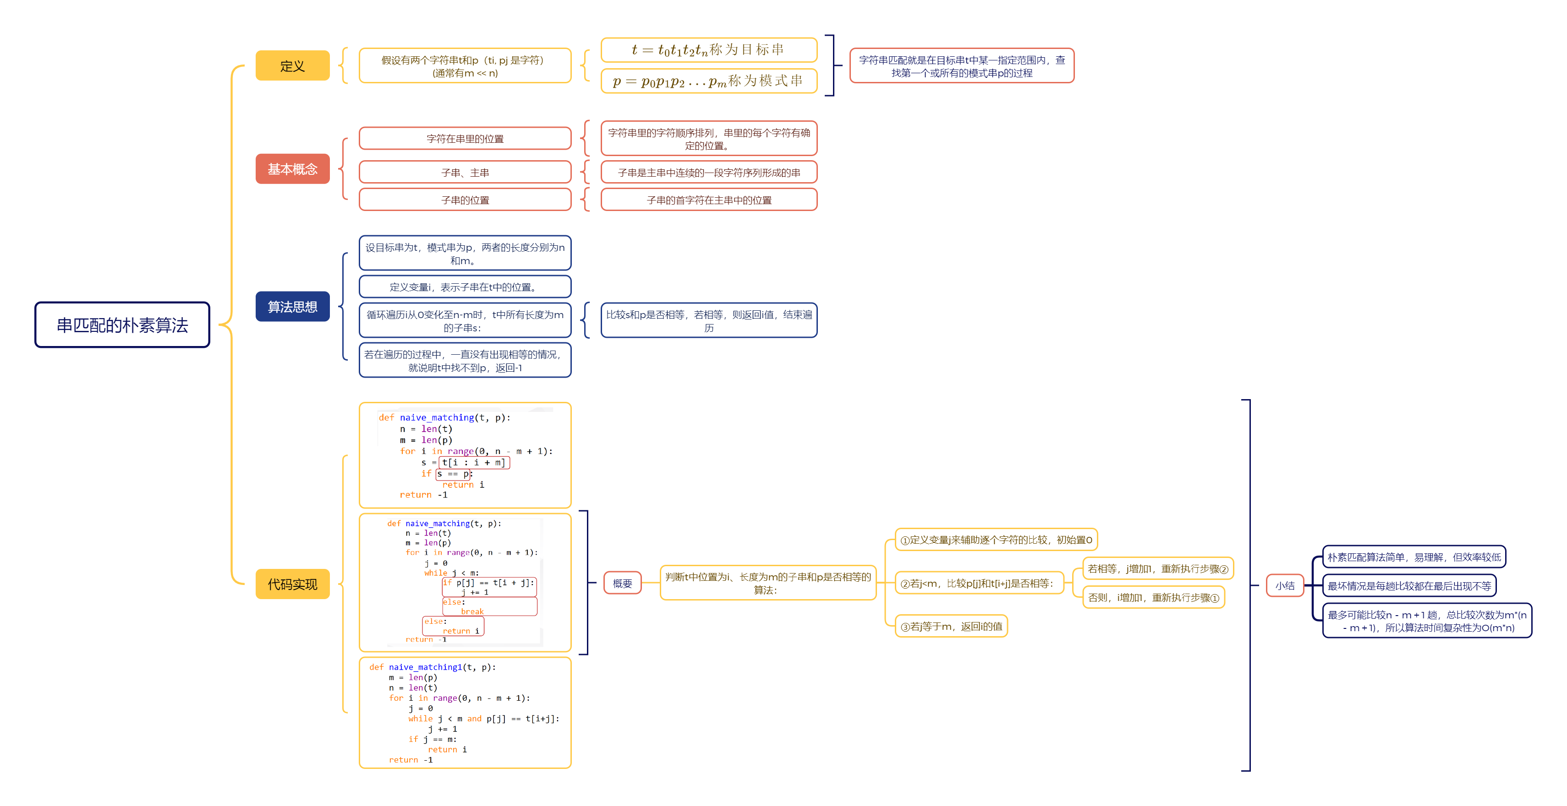This screenshot has height=806, width=1567.
Task: Select the while-else naive_matching code image
Action: (465, 582)
